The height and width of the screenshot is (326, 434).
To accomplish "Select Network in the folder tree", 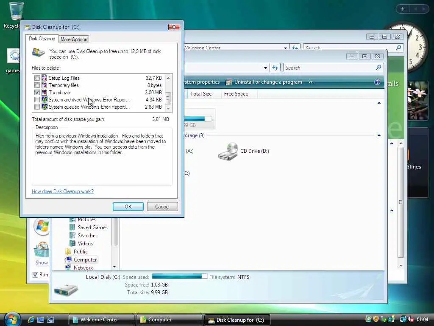I will coord(83,267).
